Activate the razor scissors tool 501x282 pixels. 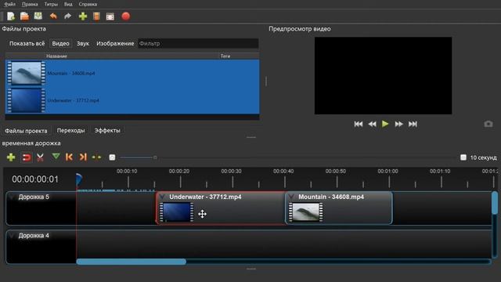40,157
